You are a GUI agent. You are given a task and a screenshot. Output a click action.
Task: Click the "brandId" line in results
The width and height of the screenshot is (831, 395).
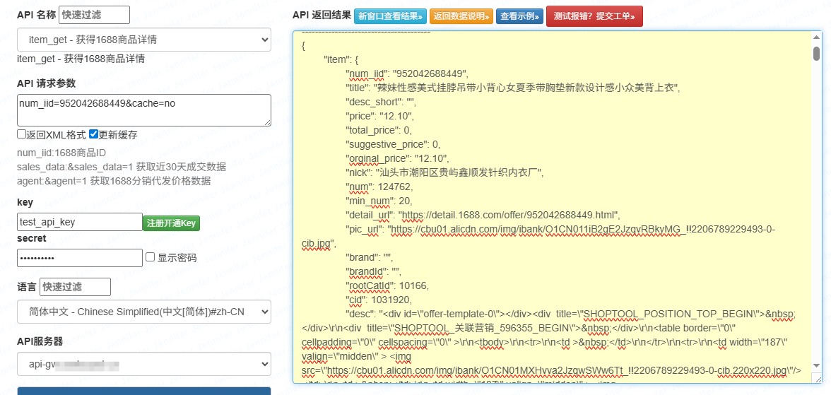[374, 272]
